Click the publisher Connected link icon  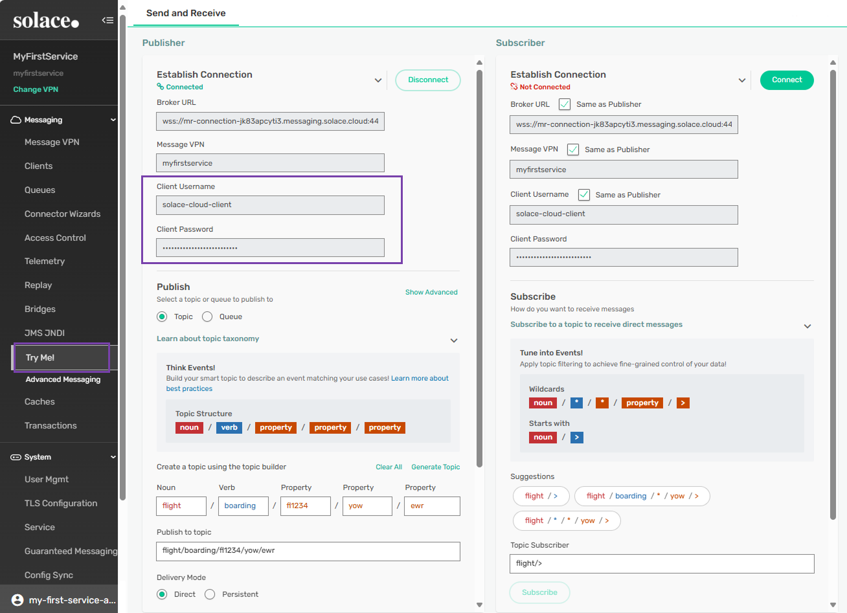coord(161,87)
